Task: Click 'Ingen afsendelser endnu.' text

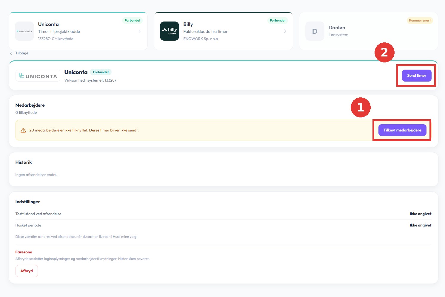Action: [x=37, y=175]
